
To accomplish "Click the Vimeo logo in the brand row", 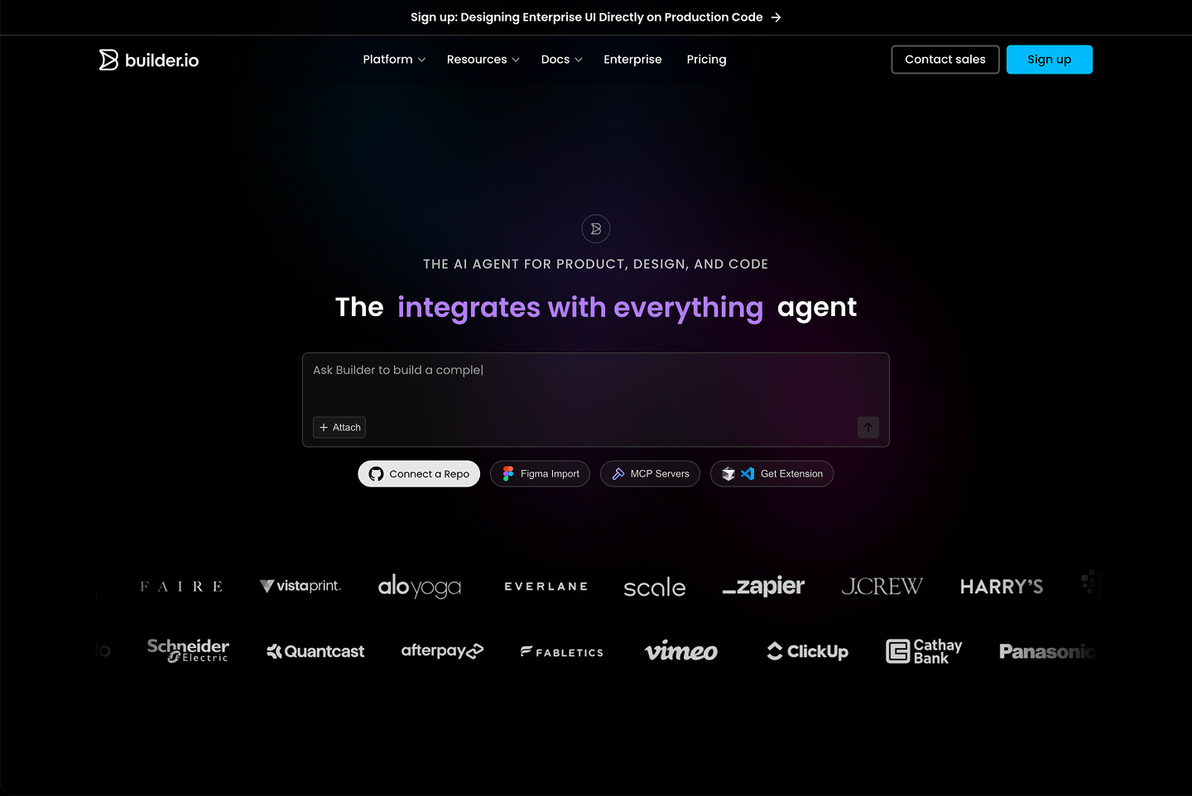I will point(680,651).
